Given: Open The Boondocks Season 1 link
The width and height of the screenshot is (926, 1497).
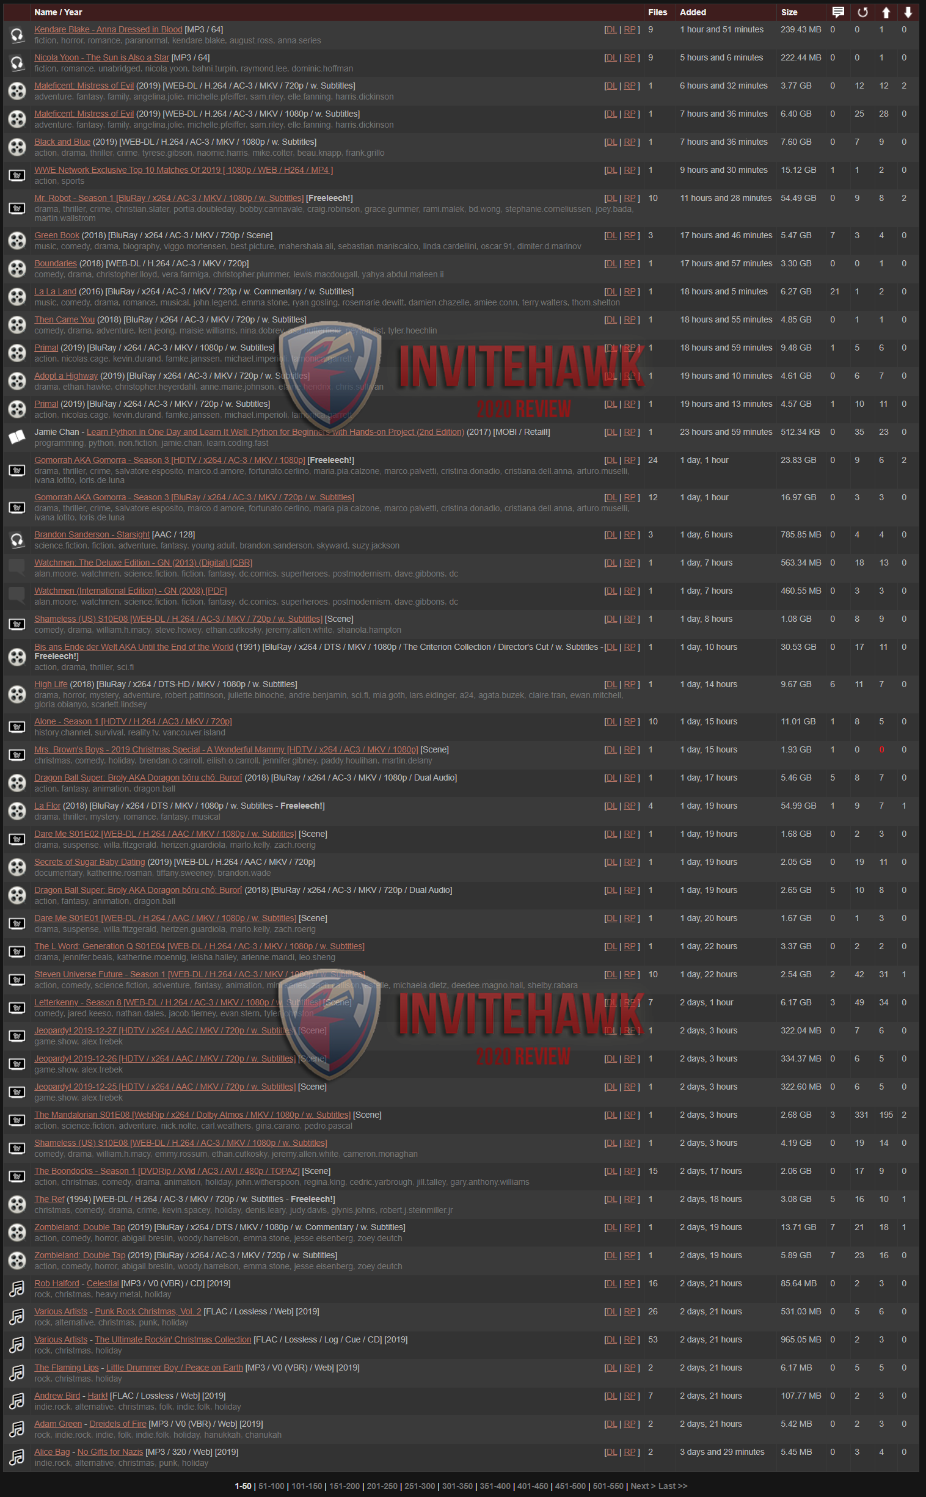Looking at the screenshot, I should click(167, 1171).
